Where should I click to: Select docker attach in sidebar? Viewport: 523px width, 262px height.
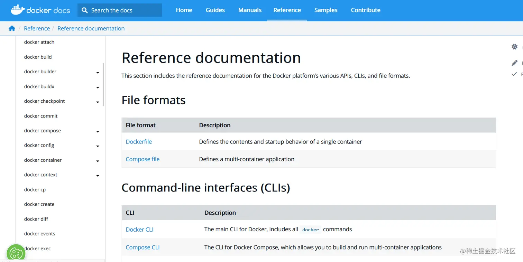tap(39, 42)
